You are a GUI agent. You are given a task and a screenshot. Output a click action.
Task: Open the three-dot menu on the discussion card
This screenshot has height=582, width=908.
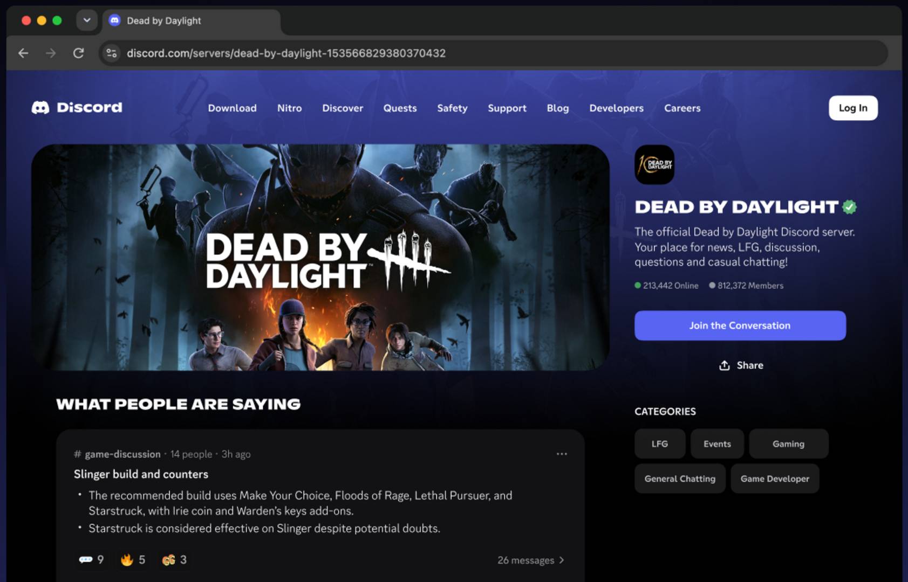[x=562, y=454]
